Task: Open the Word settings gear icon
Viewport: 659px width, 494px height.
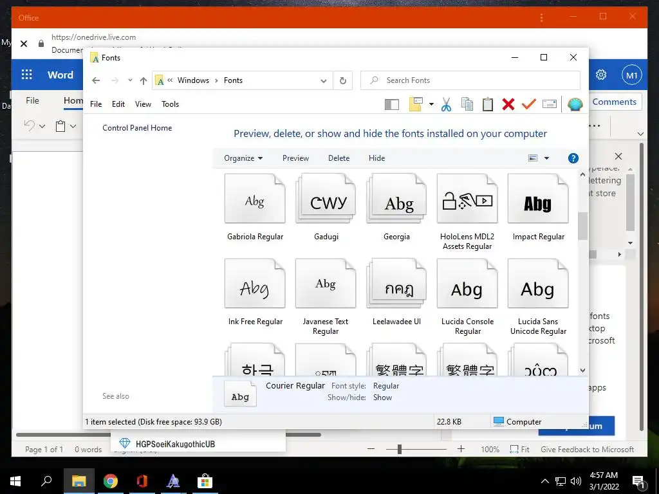Action: pyautogui.click(x=601, y=75)
